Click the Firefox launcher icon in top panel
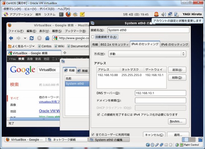Screen dimensions: 205x149 pos(68,14)
